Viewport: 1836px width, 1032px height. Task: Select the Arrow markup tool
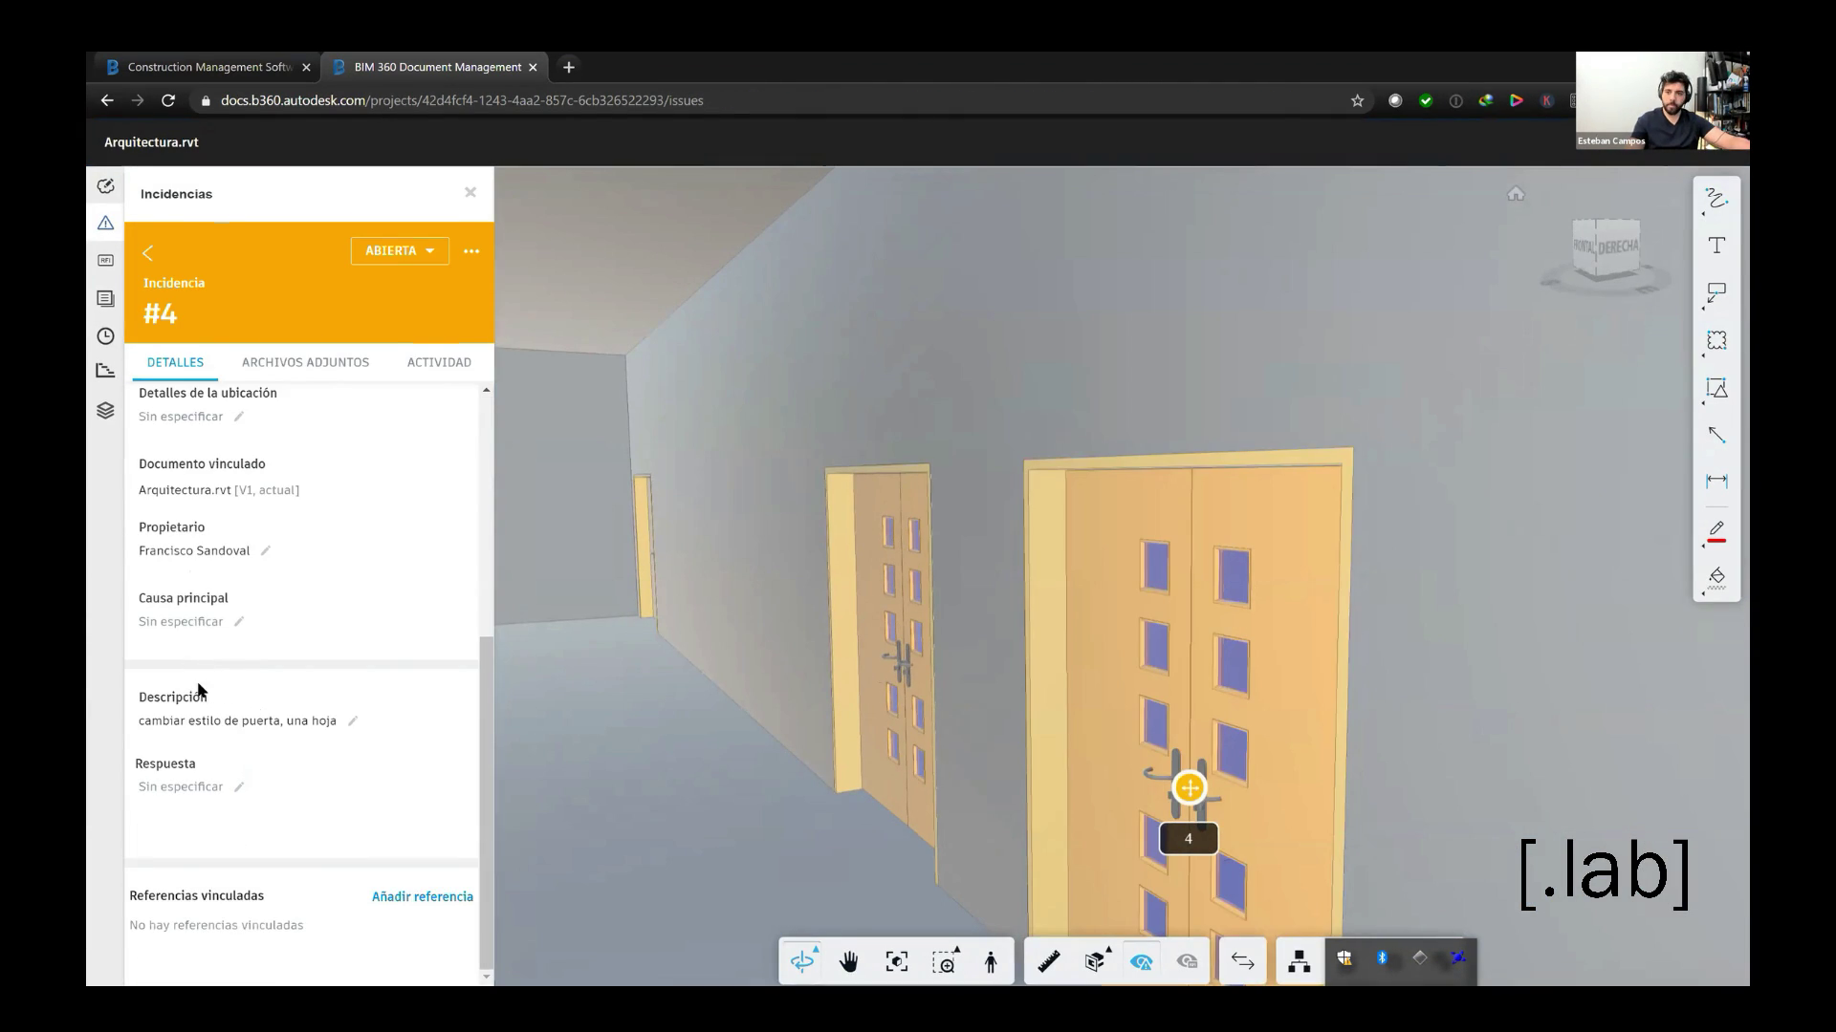coord(1716,435)
